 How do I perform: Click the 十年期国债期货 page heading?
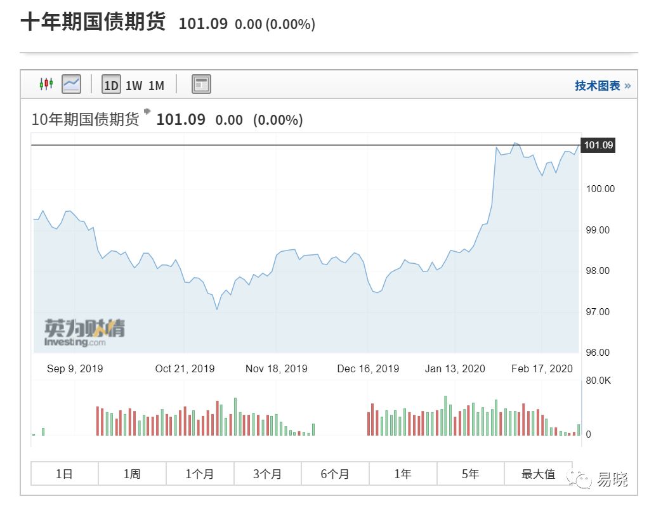93,22
